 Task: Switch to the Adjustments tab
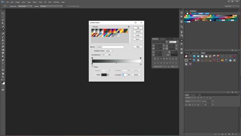click(195, 53)
